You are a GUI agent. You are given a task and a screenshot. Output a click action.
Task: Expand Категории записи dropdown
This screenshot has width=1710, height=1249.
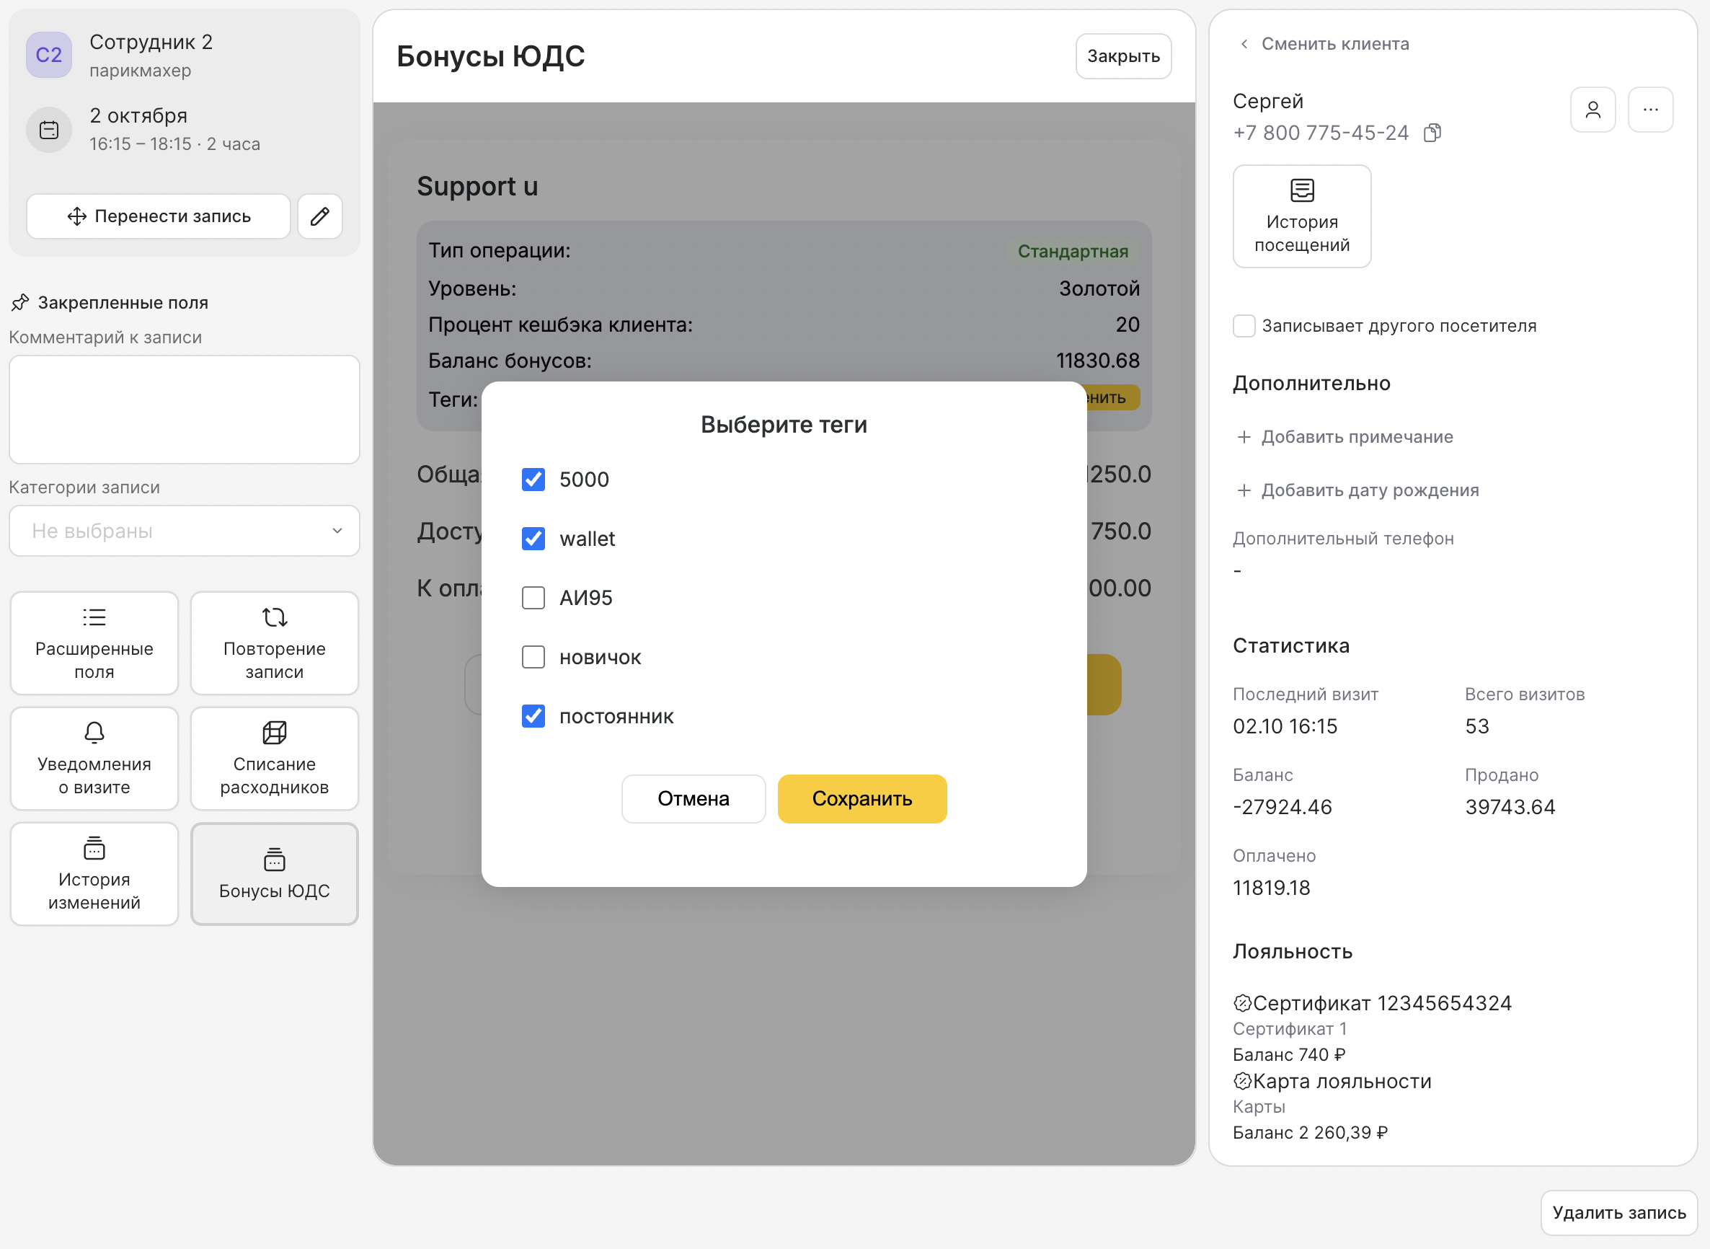pos(185,531)
